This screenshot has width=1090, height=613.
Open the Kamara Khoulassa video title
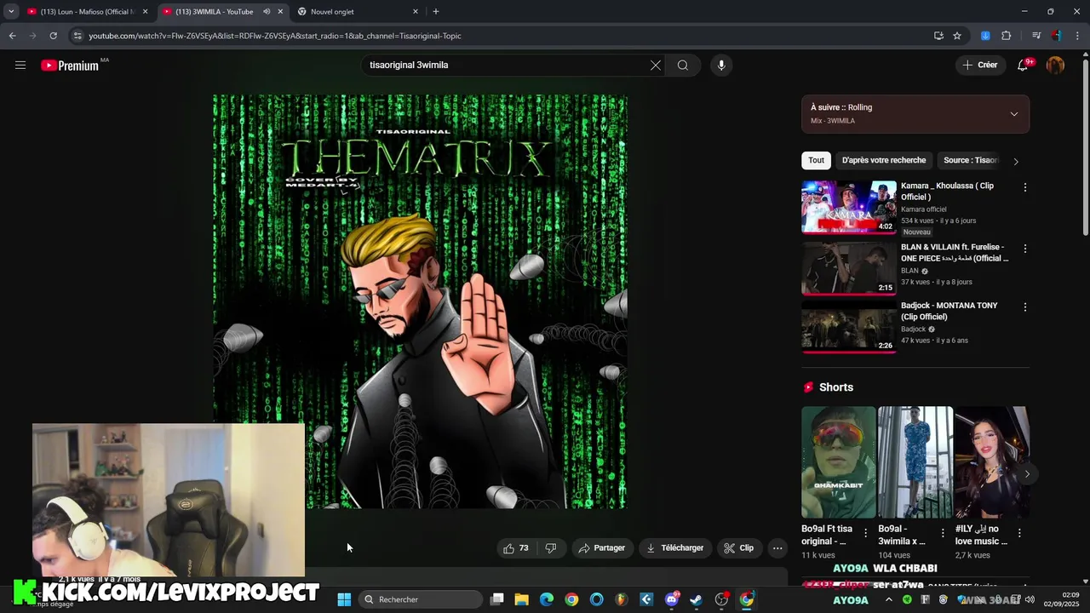[x=947, y=192]
